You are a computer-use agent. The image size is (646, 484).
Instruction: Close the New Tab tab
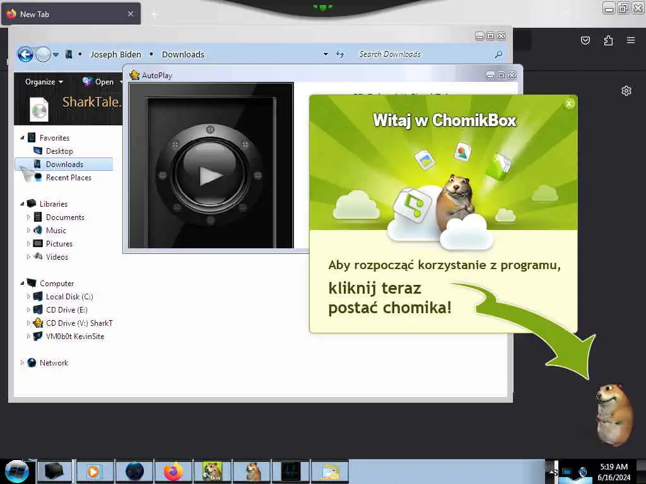[131, 14]
